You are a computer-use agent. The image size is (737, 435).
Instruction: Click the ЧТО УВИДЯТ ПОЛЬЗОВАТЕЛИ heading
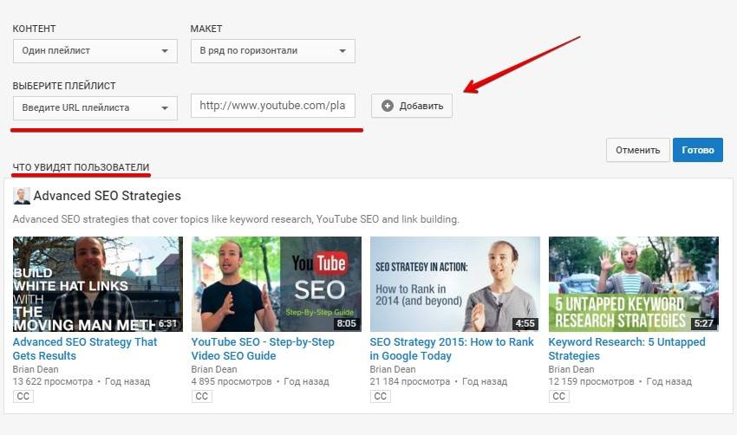point(81,167)
